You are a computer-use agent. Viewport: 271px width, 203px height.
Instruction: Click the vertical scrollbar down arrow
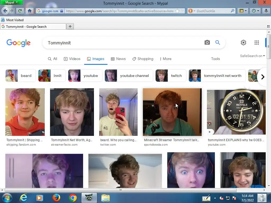pyautogui.click(x=269, y=186)
